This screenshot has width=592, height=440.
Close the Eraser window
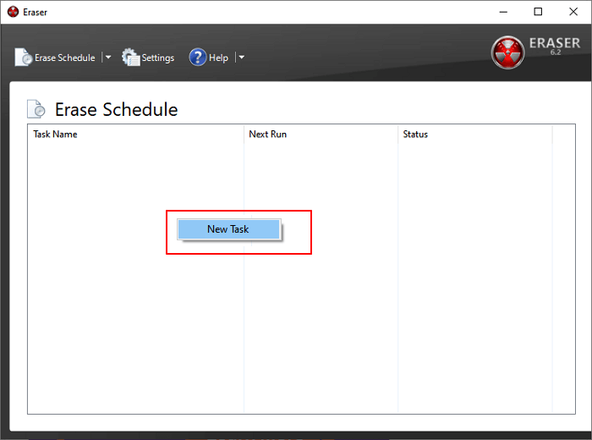[575, 12]
